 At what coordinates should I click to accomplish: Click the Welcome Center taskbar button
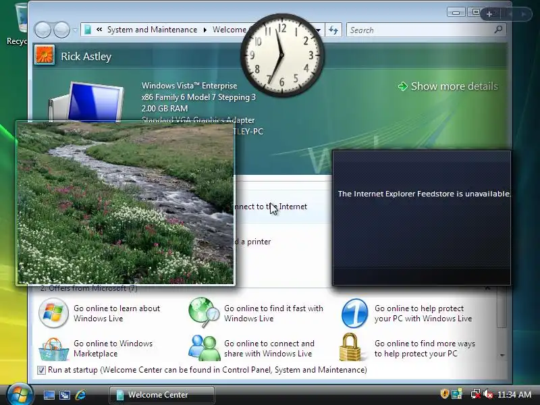[161, 395]
